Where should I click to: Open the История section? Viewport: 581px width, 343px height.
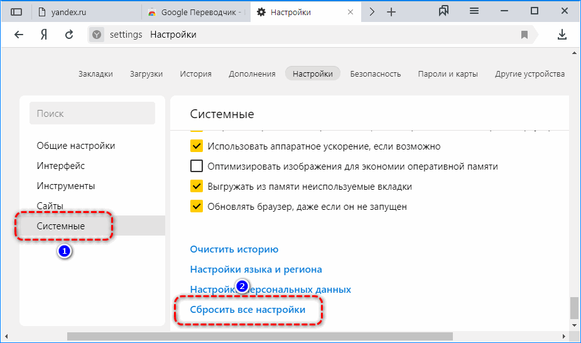pos(195,74)
